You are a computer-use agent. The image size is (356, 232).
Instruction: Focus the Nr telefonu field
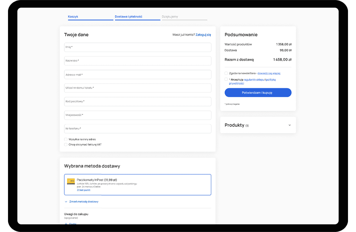(138, 129)
